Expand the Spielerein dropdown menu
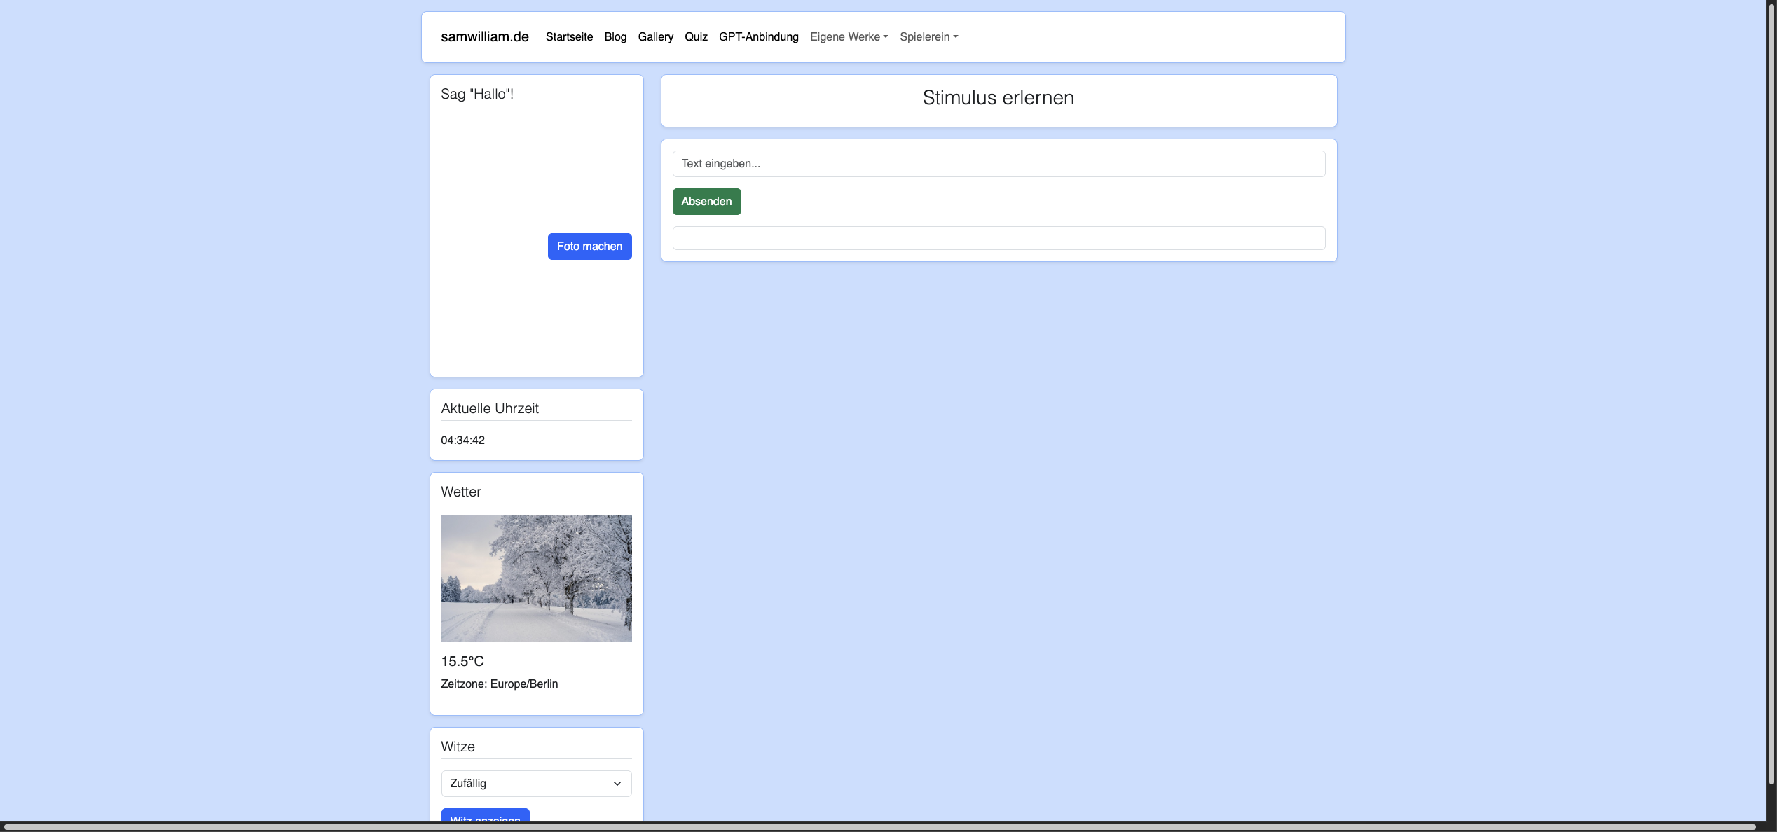 pyautogui.click(x=928, y=36)
